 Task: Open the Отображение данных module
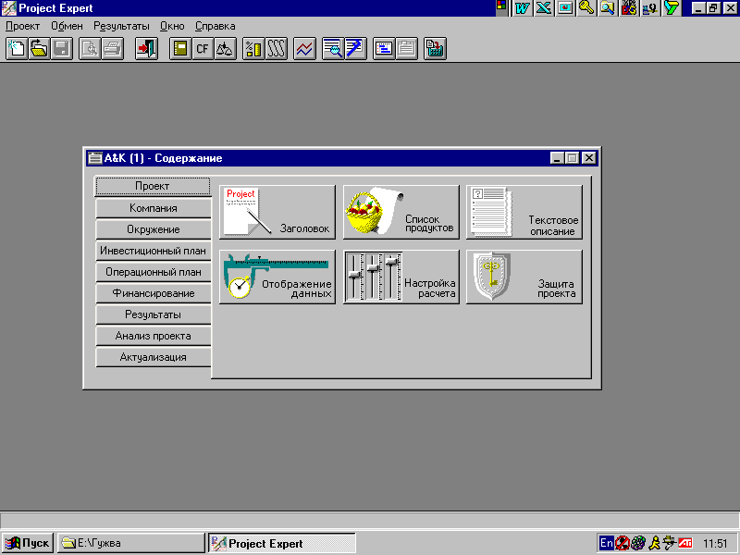click(277, 277)
